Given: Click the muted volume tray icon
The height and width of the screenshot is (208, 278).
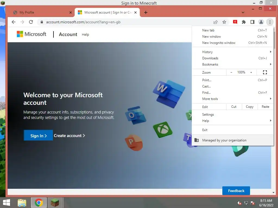Looking at the screenshot, I should pyautogui.click(x=239, y=203).
